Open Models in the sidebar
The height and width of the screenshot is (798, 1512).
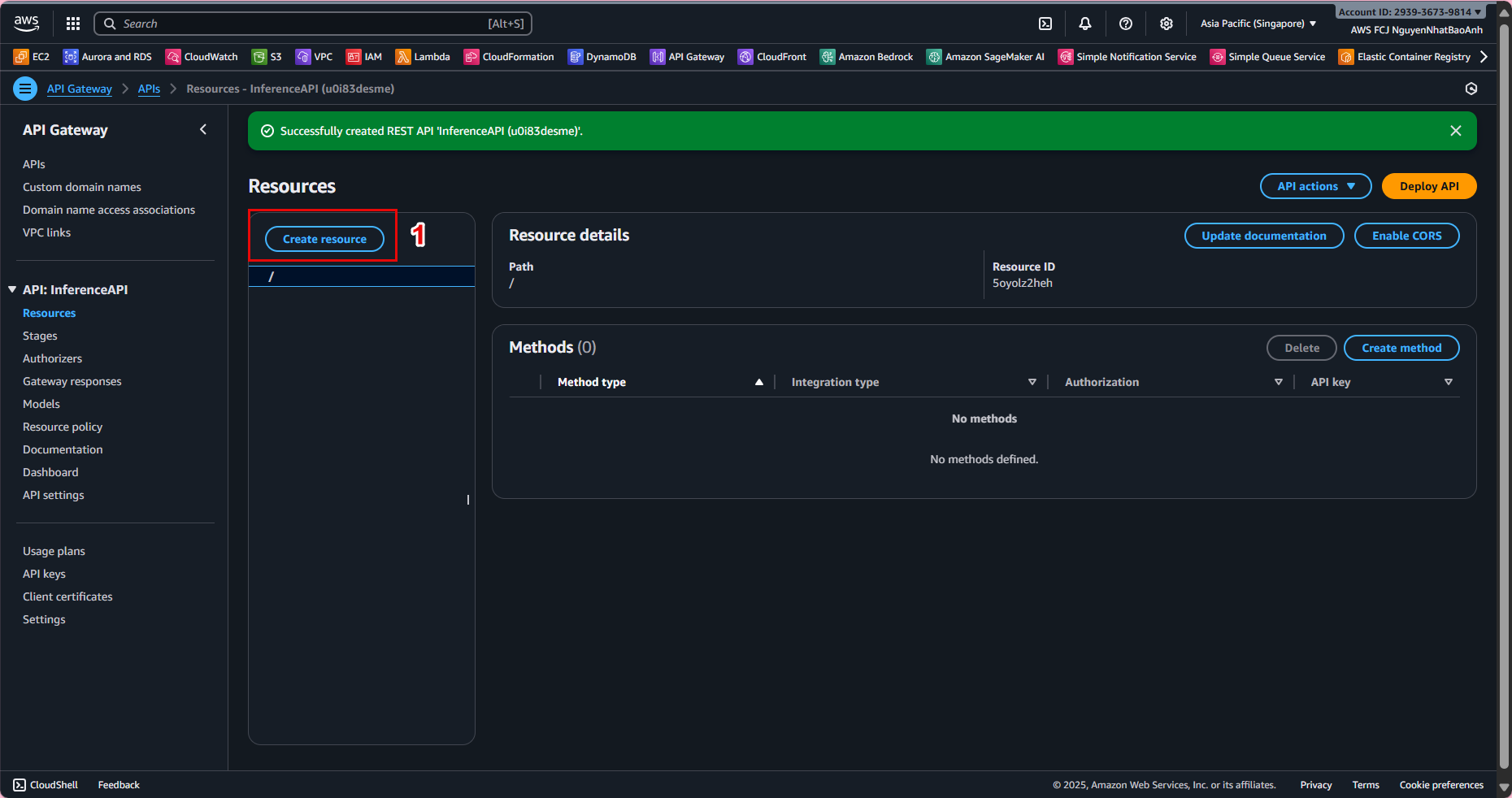tap(41, 404)
